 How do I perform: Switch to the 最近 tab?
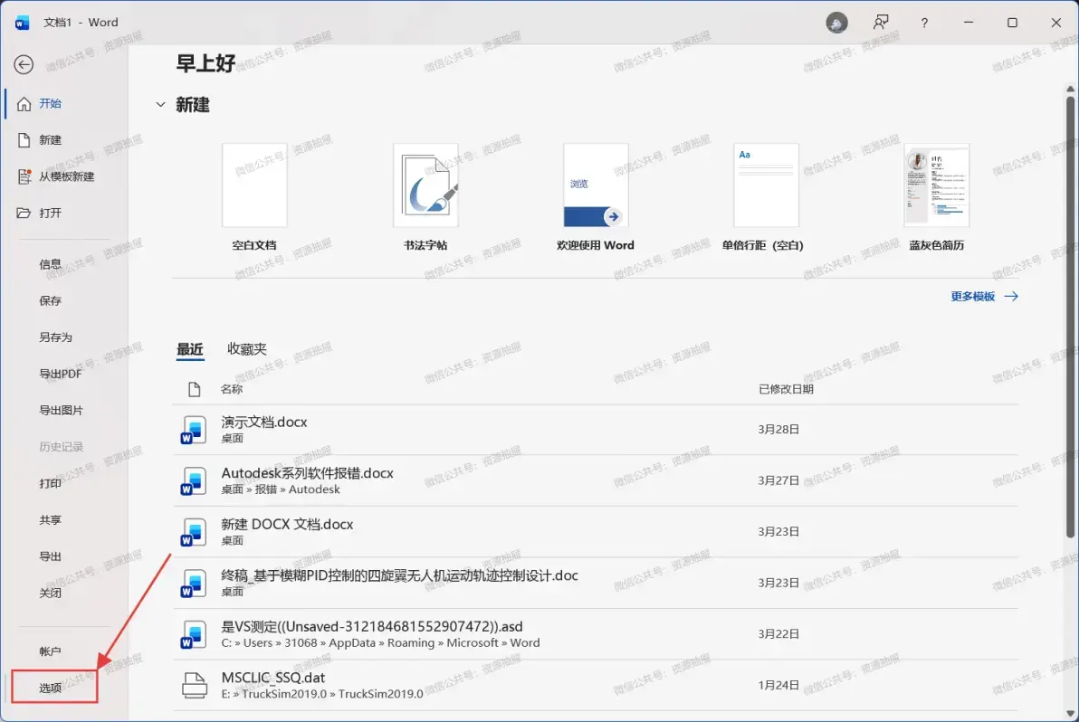190,349
